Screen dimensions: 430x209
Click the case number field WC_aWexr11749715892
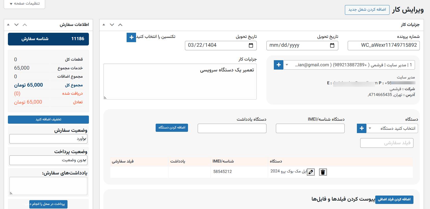[384, 45]
